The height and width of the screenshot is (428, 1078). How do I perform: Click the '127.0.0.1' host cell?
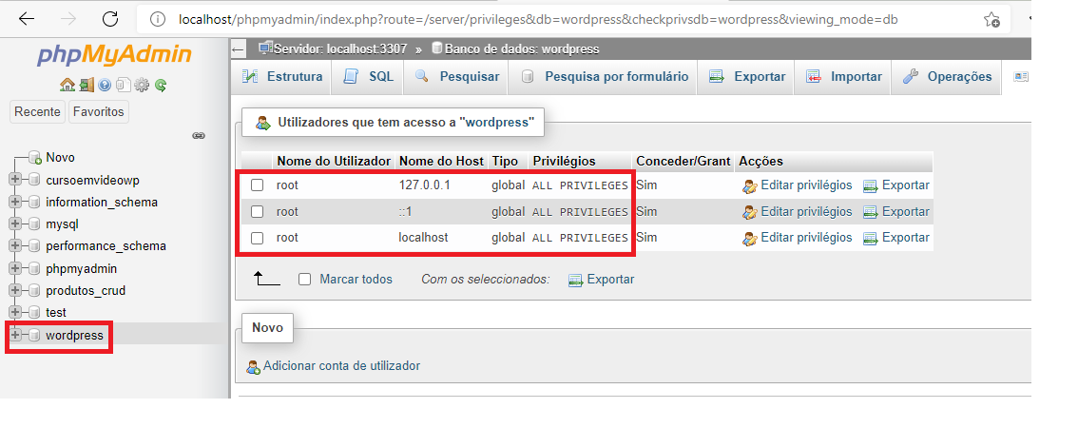(424, 185)
